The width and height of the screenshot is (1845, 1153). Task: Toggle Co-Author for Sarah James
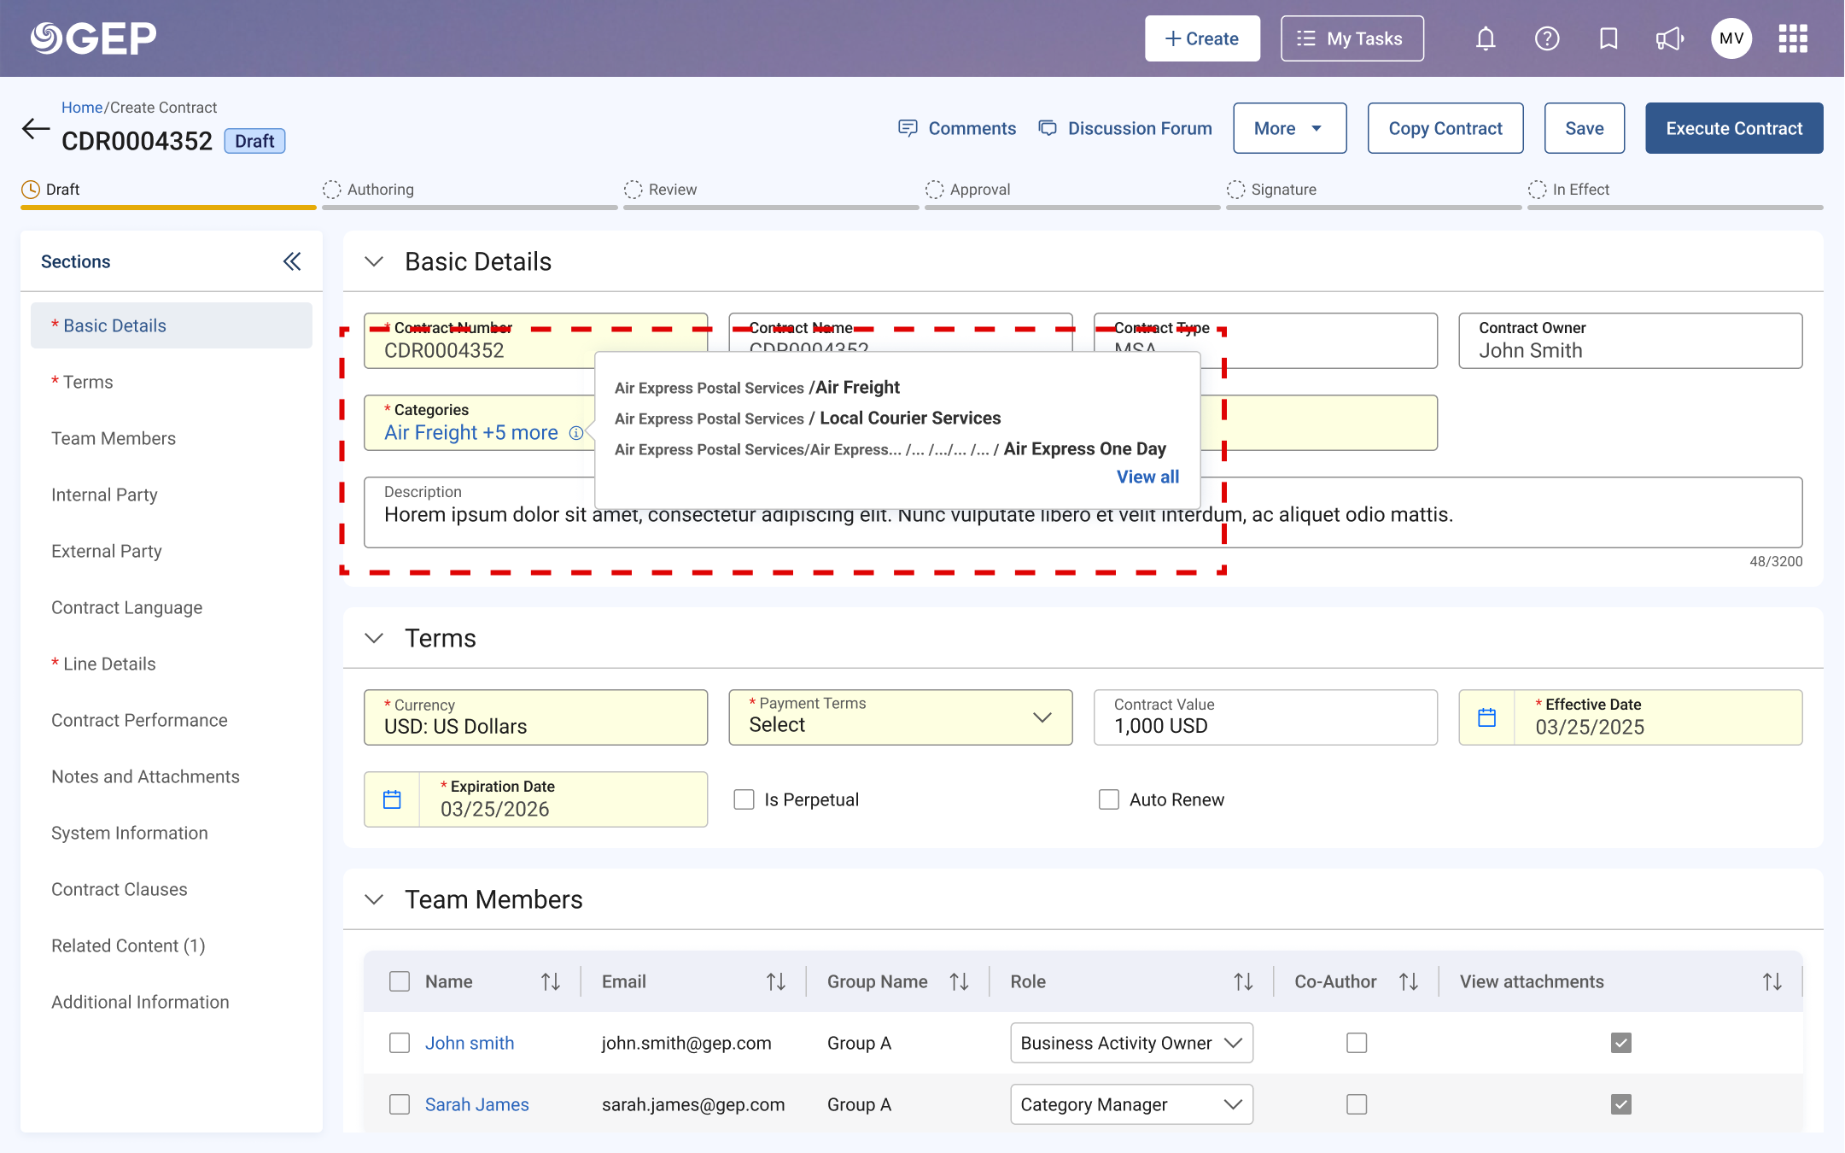point(1357,1104)
